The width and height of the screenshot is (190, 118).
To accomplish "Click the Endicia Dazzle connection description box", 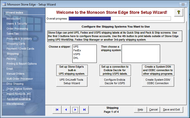I will (115, 70).
